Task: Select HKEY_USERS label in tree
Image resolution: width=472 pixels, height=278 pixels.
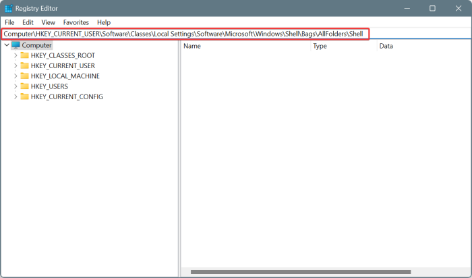Action: 49,86
